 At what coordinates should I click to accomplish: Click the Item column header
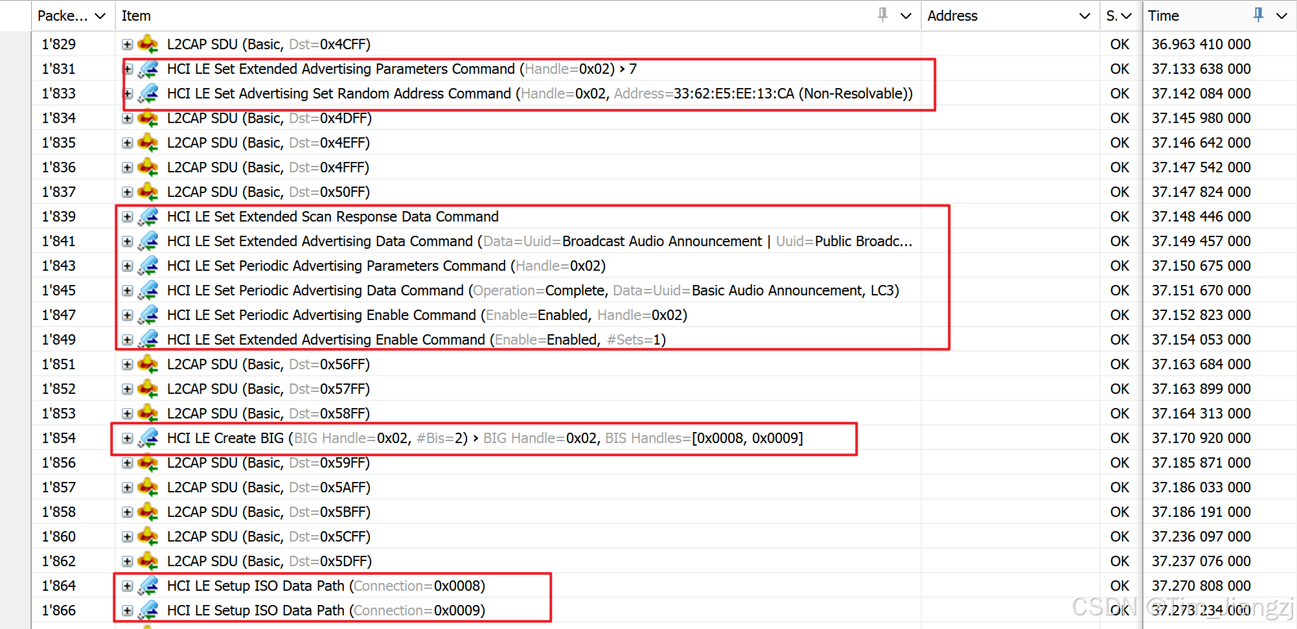click(137, 16)
